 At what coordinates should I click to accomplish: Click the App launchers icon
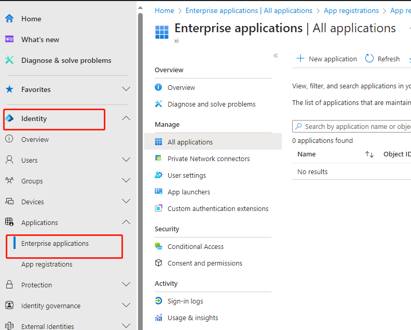(158, 191)
